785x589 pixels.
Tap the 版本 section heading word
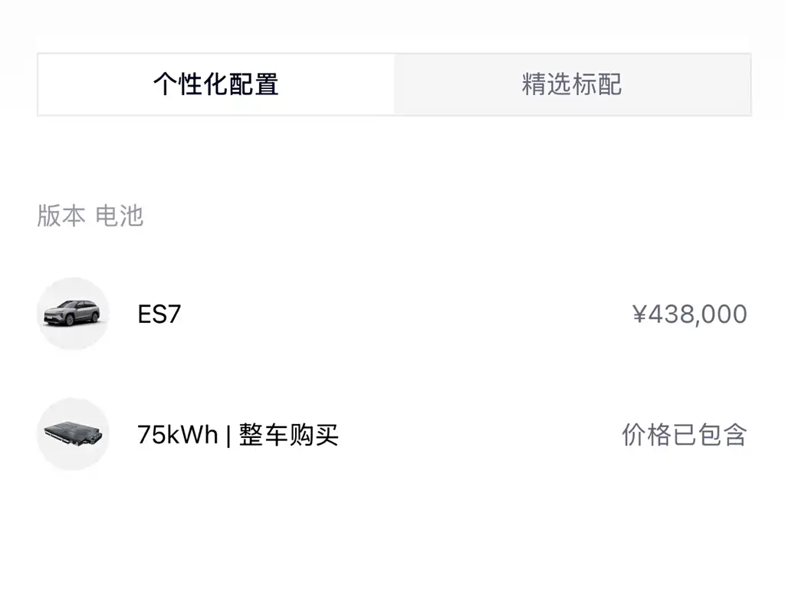coord(61,216)
